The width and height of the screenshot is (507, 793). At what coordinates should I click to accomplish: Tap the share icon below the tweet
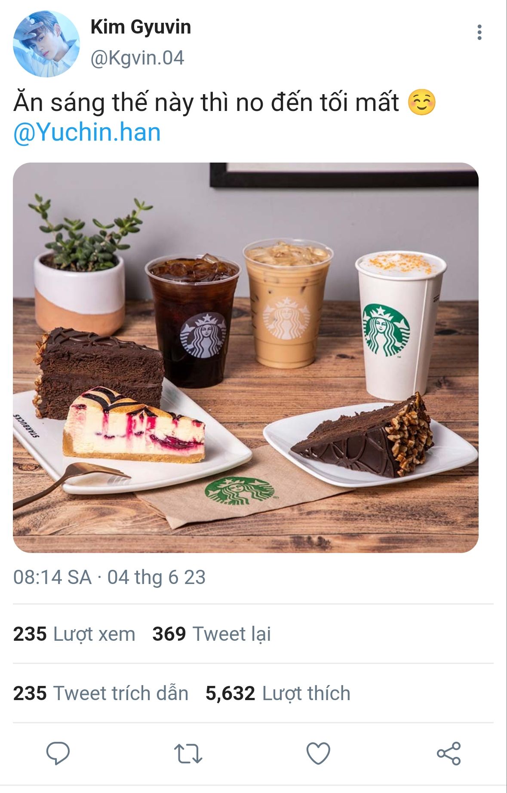[x=449, y=753]
